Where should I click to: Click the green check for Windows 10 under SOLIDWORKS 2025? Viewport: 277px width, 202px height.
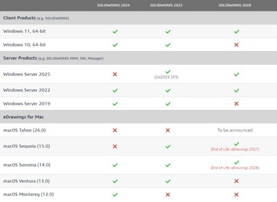pos(168,45)
